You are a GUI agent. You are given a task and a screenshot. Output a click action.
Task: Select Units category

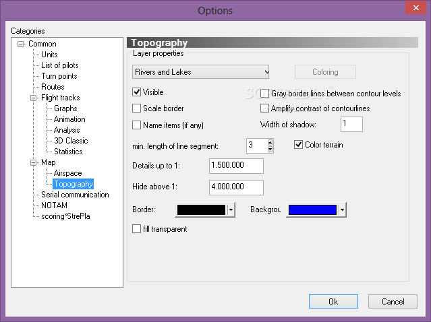click(49, 55)
